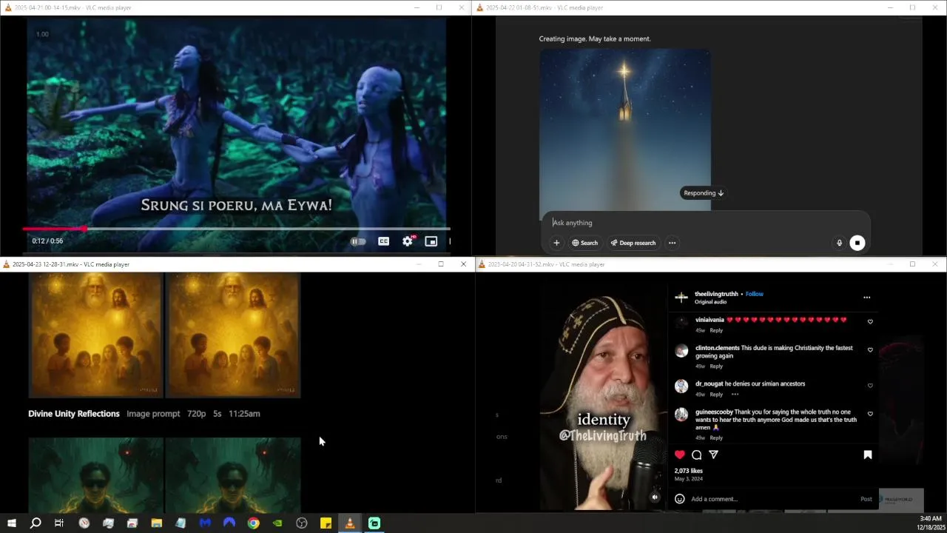Open Sticky Notes from the taskbar
The image size is (947, 533).
tap(326, 523)
